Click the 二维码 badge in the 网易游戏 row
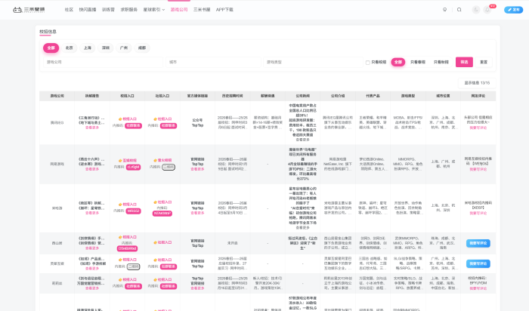 (x=169, y=167)
